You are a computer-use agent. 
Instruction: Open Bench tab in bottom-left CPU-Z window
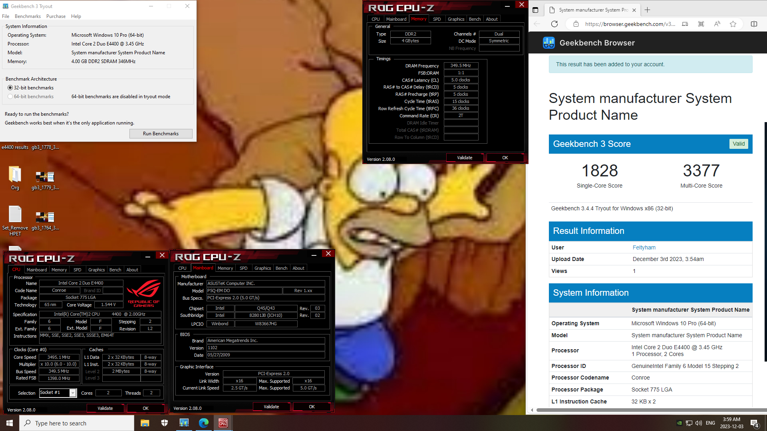click(115, 270)
